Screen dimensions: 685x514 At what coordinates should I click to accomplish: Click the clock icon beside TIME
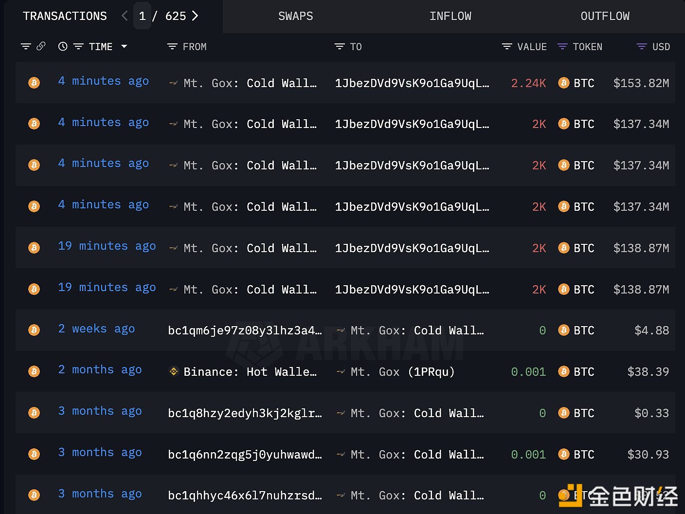point(63,46)
